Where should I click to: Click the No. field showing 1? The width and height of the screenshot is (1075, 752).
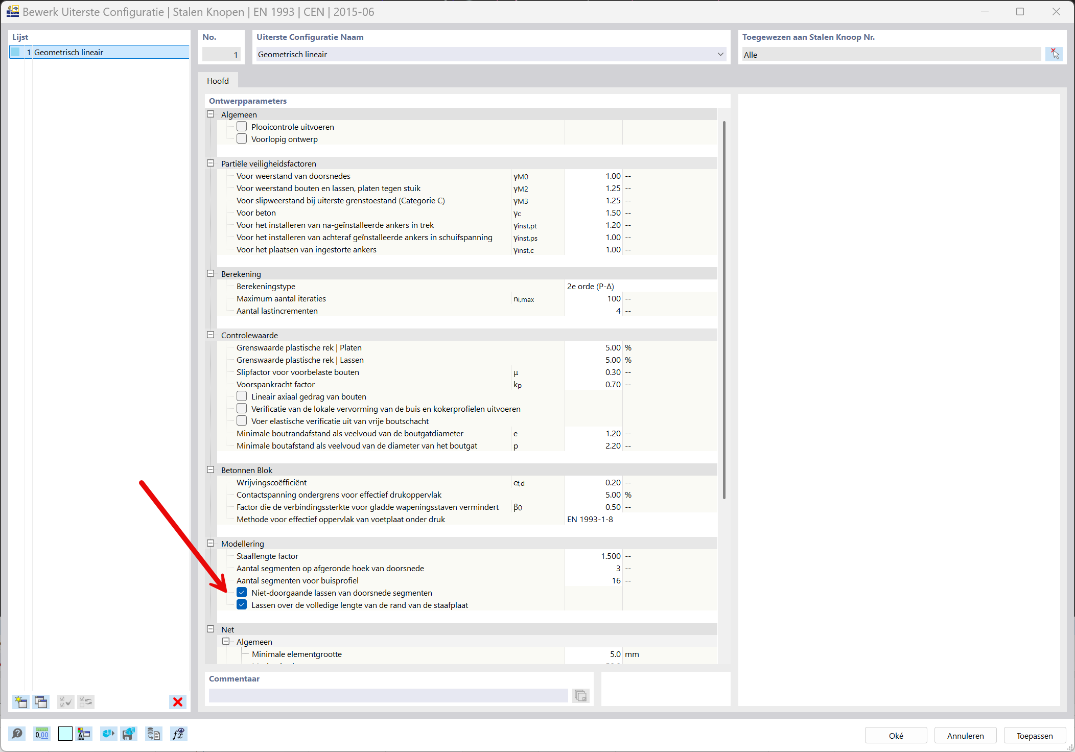tap(221, 54)
